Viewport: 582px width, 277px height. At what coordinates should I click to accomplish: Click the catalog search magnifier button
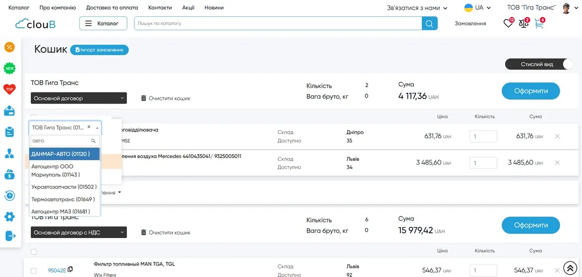[430, 23]
